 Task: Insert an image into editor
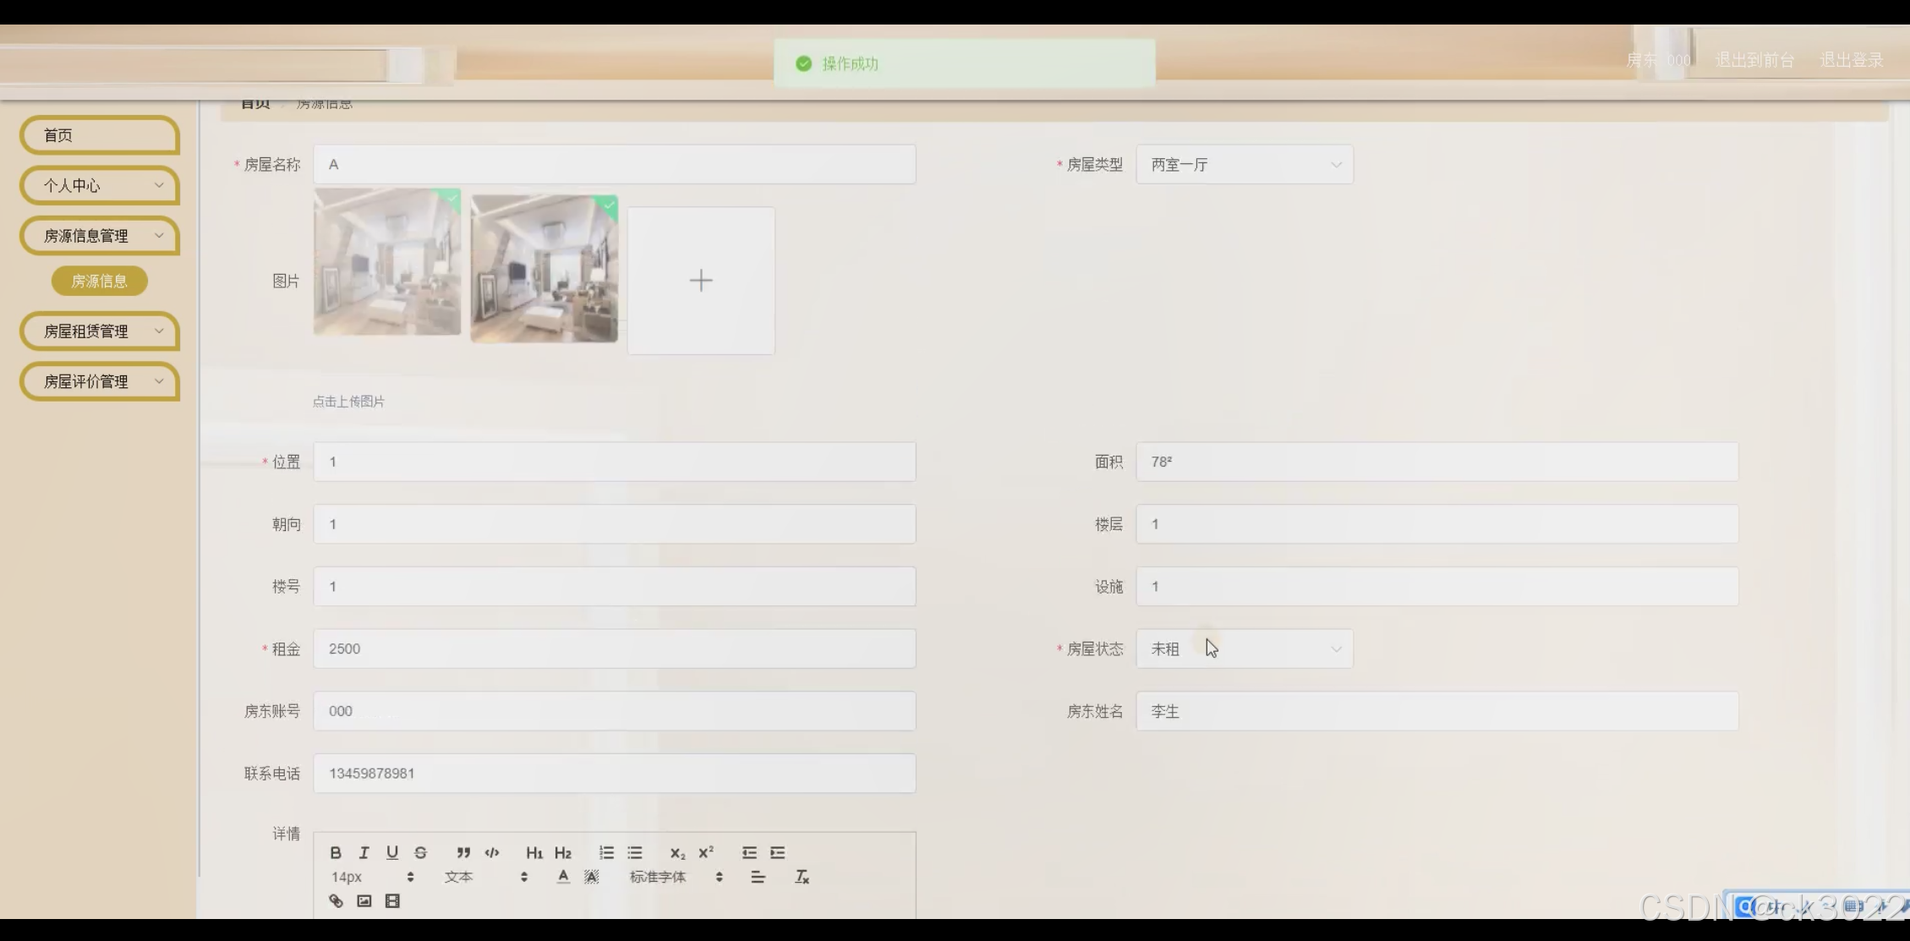(x=364, y=900)
